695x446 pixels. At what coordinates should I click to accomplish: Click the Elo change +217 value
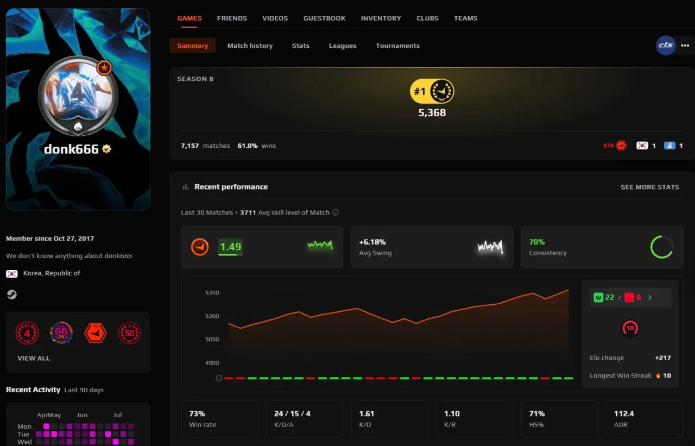coord(663,358)
